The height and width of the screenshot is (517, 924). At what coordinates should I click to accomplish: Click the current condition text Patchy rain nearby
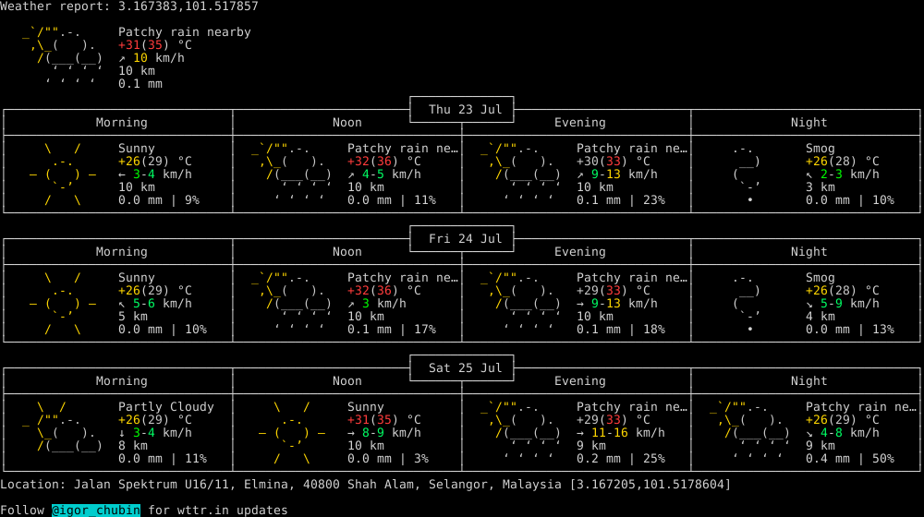click(x=185, y=32)
